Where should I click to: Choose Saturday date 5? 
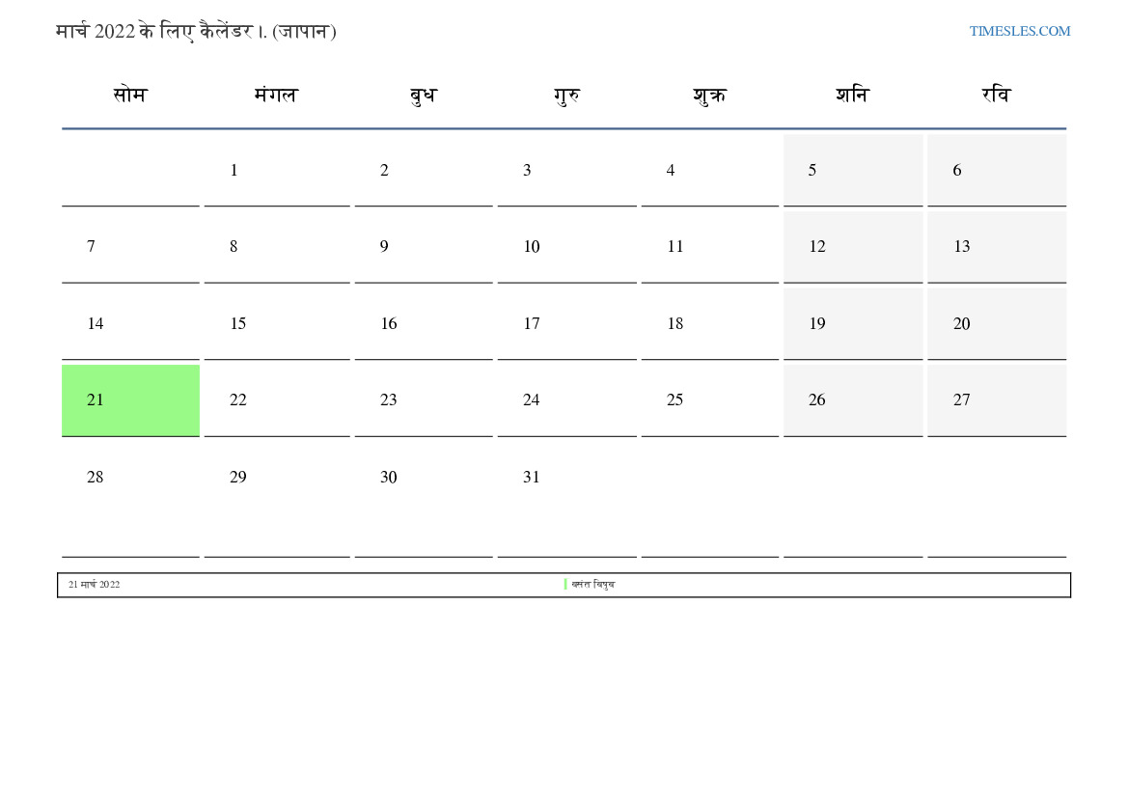(x=812, y=171)
